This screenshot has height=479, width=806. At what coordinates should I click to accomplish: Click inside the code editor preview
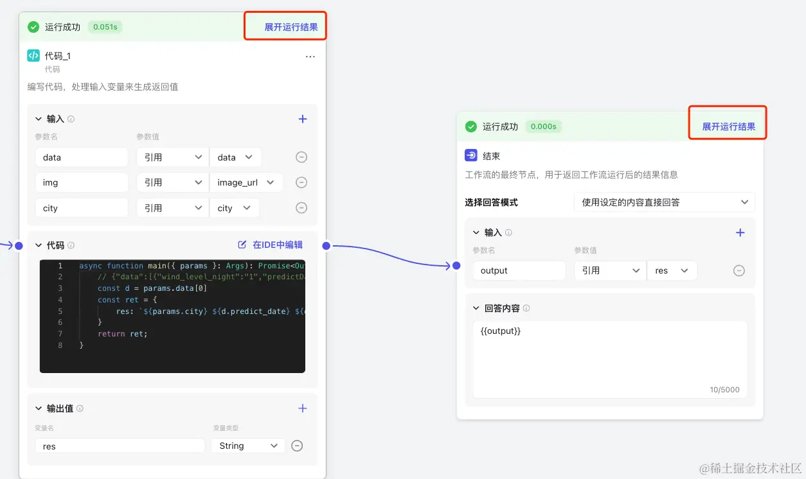click(172, 316)
